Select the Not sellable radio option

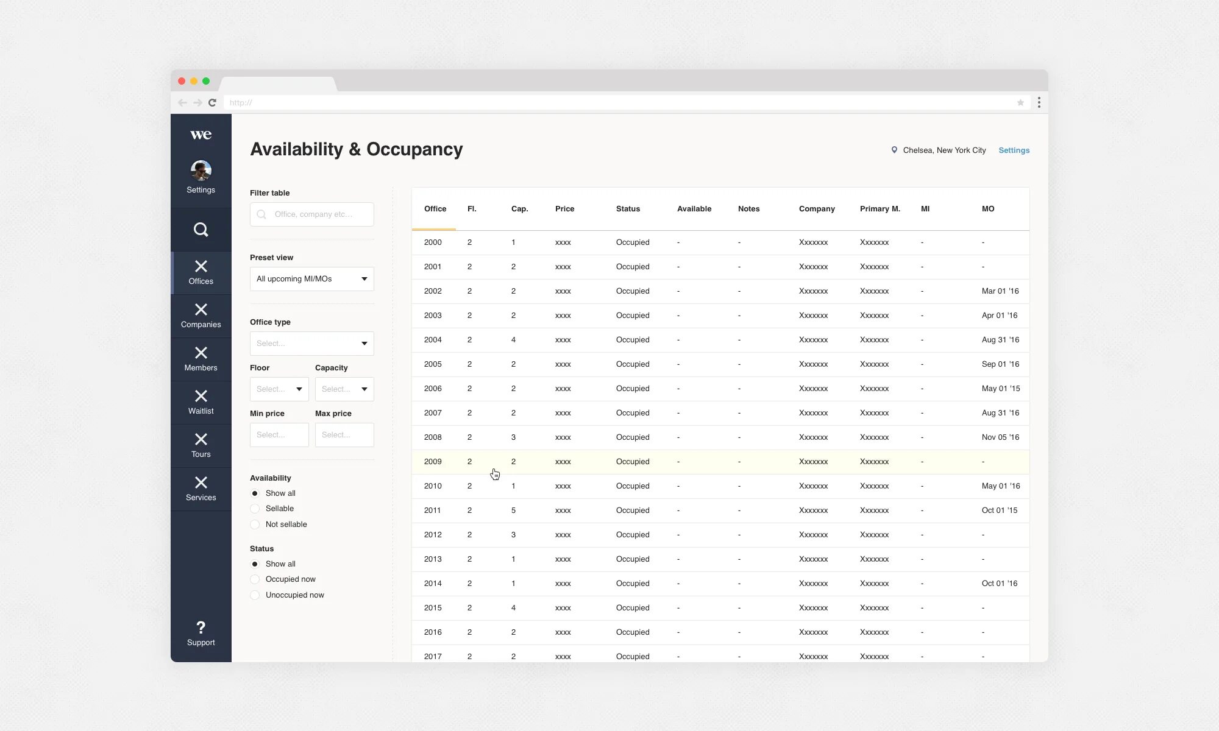tap(255, 524)
